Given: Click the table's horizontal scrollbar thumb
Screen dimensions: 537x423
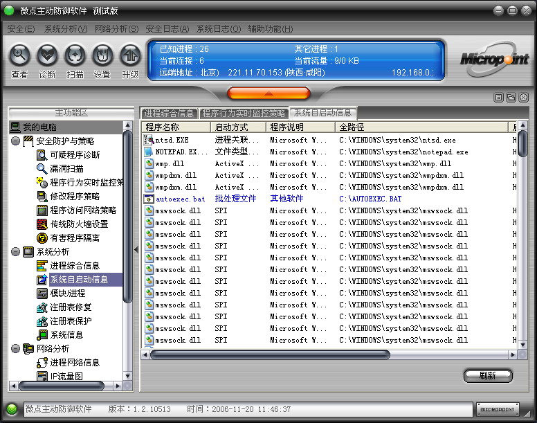Looking at the screenshot, I should pos(270,355).
